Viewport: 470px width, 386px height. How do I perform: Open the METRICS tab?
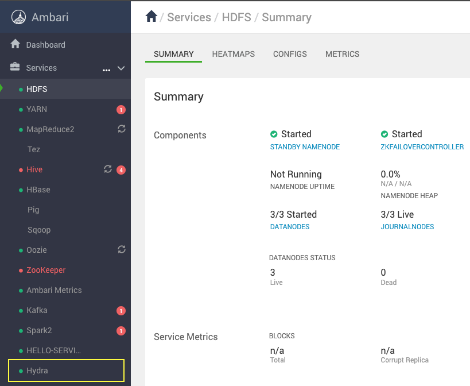tap(342, 54)
